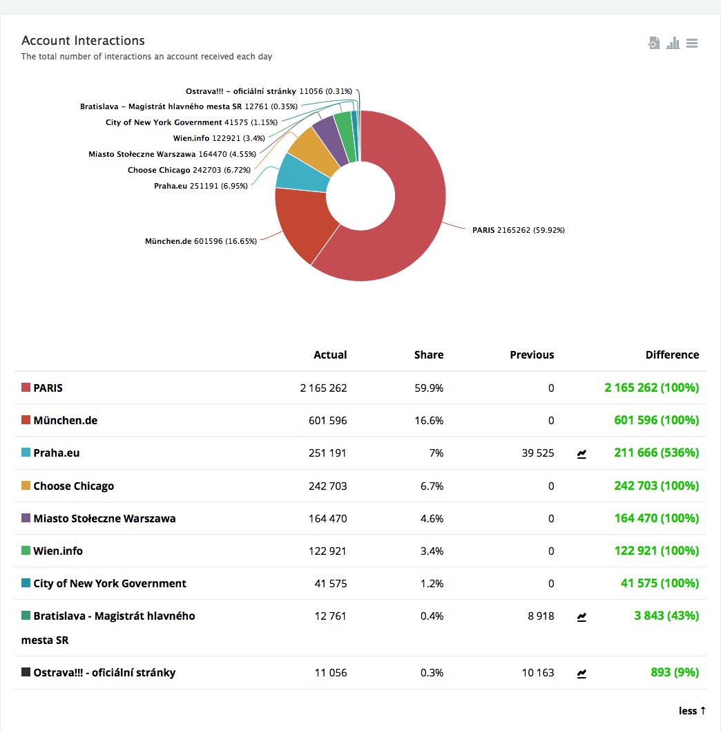This screenshot has width=721, height=731.
Task: Click Wien.info green swatch in table
Action: coord(26,550)
